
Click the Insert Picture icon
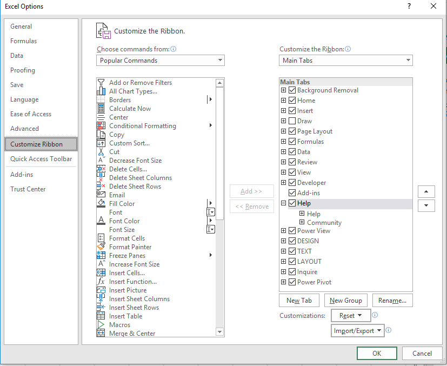101,290
